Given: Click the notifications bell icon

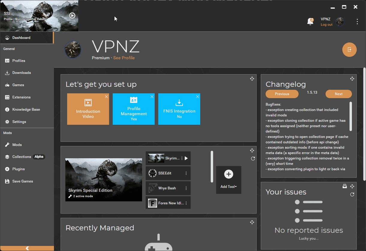Looking at the screenshot, I should (310, 22).
